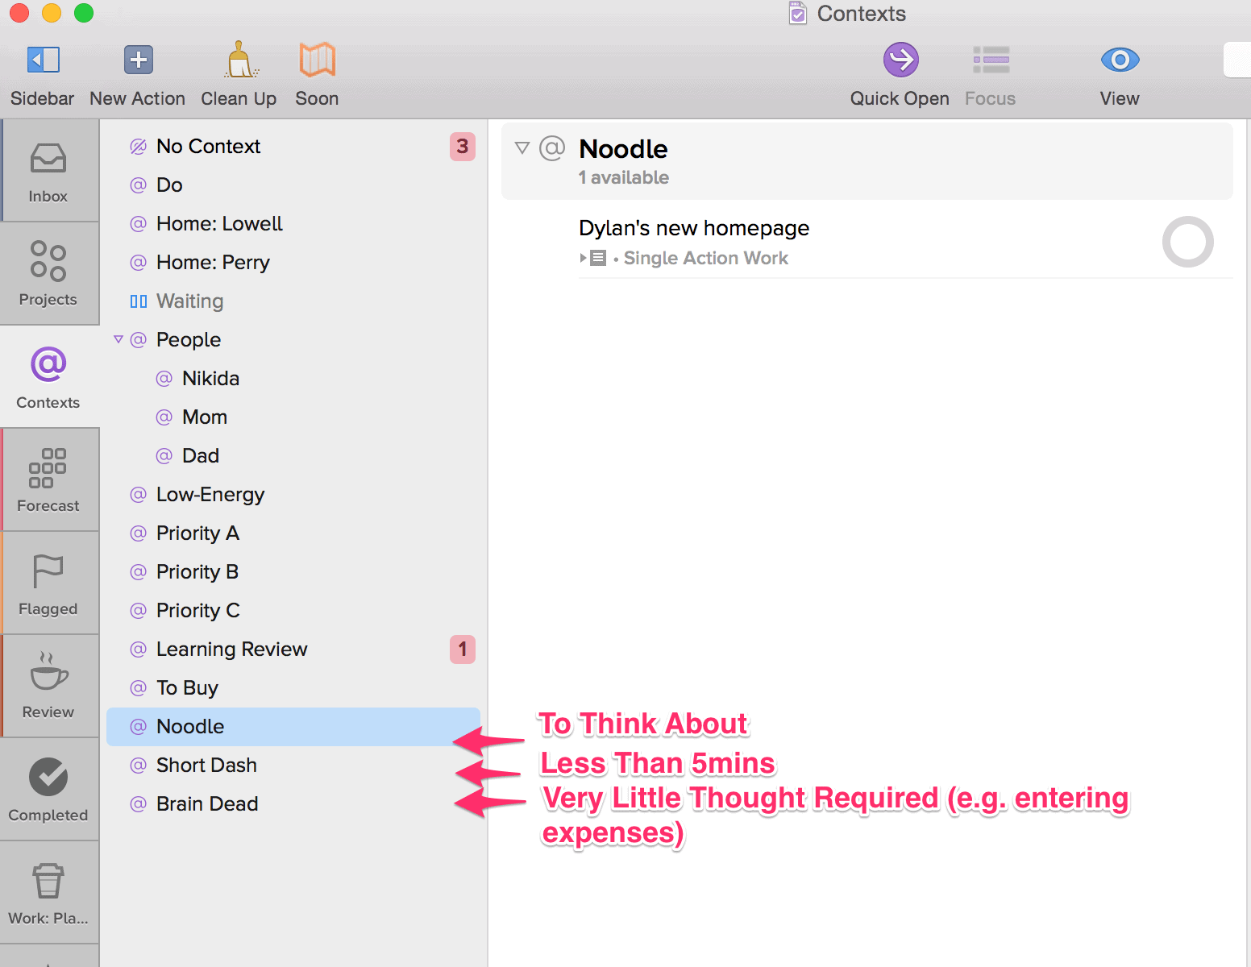Mark Dylan's new homepage complete
Image resolution: width=1251 pixels, height=967 pixels.
(1188, 242)
